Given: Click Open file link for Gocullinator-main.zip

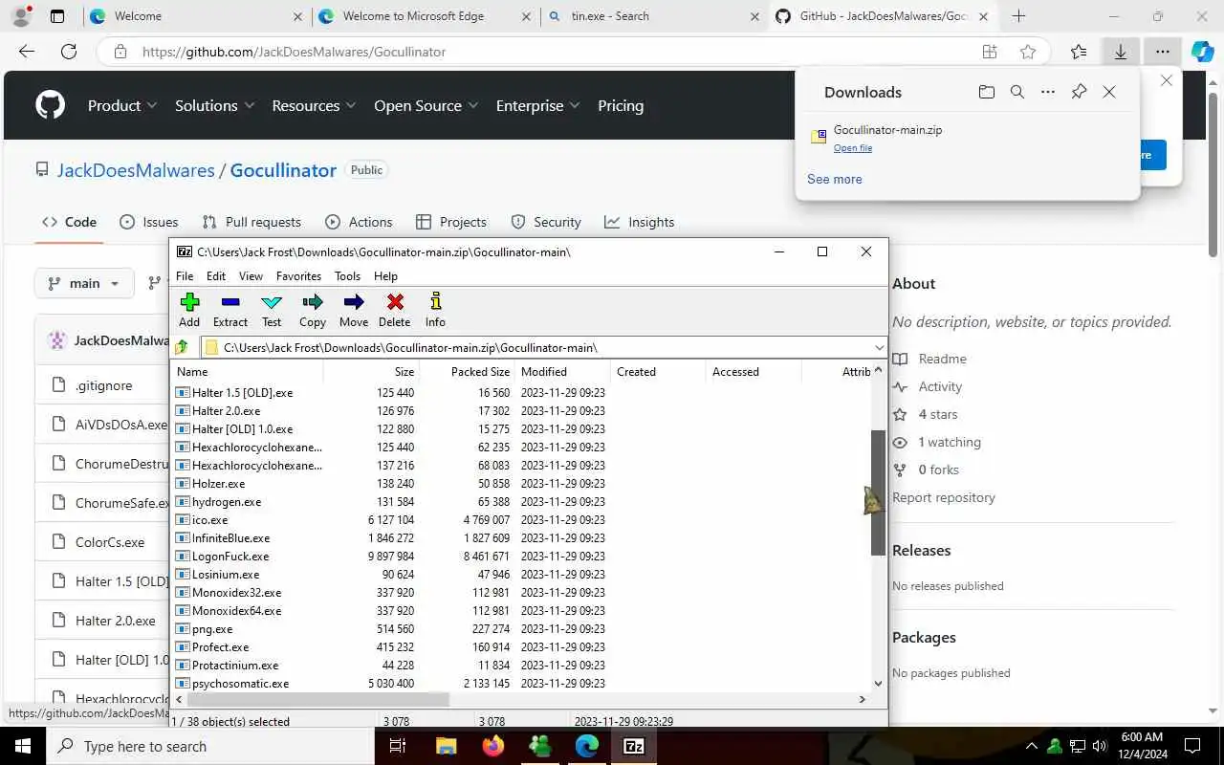Looking at the screenshot, I should pyautogui.click(x=853, y=148).
